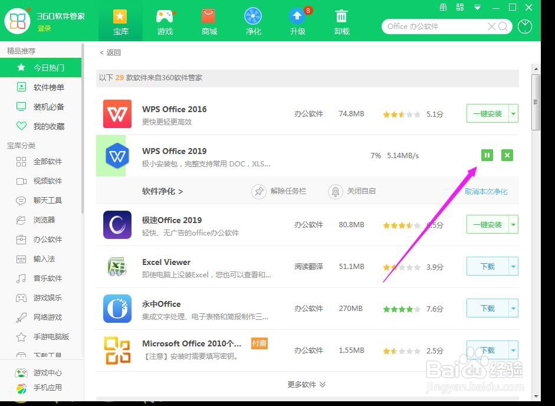This screenshot has height=406, width=555.
Task: Expand download options for 永中Office
Action: pyautogui.click(x=514, y=308)
